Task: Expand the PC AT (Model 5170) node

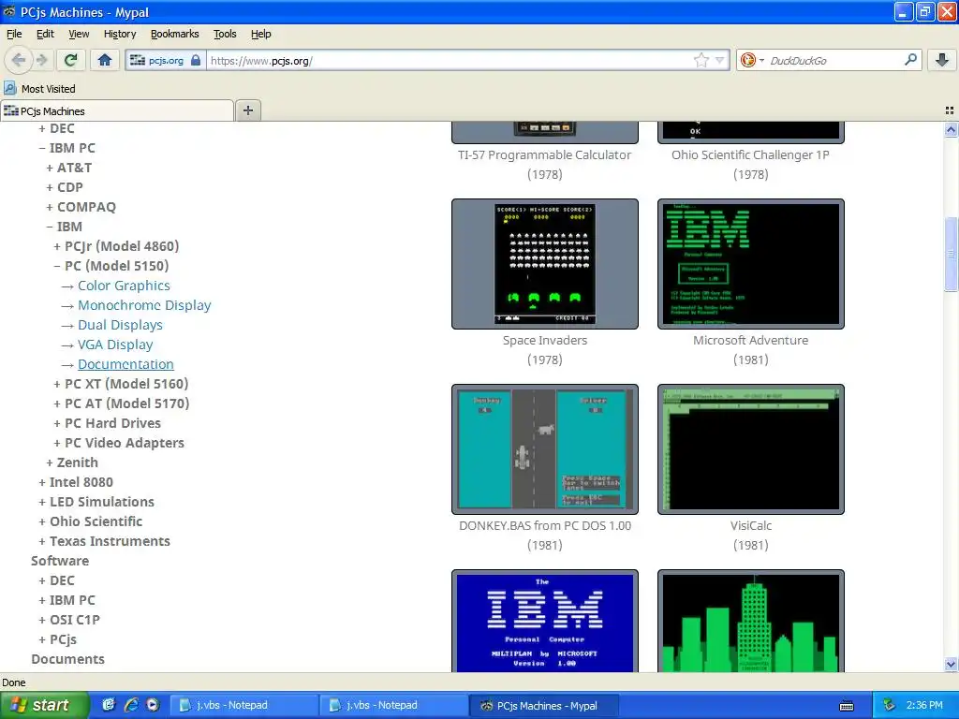Action: [122, 403]
